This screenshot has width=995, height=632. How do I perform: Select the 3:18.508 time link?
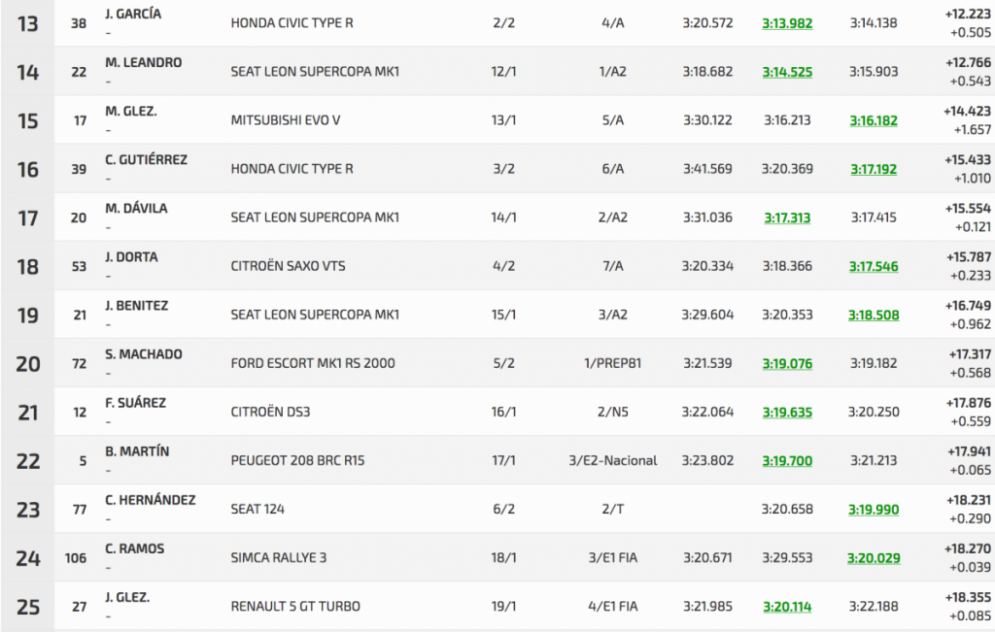[874, 315]
